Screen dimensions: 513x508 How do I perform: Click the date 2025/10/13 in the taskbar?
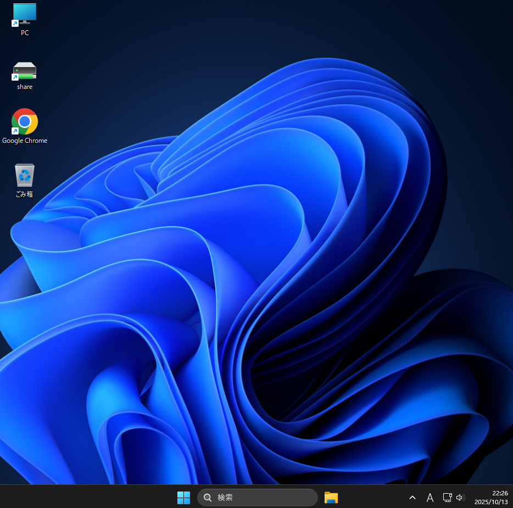click(491, 502)
